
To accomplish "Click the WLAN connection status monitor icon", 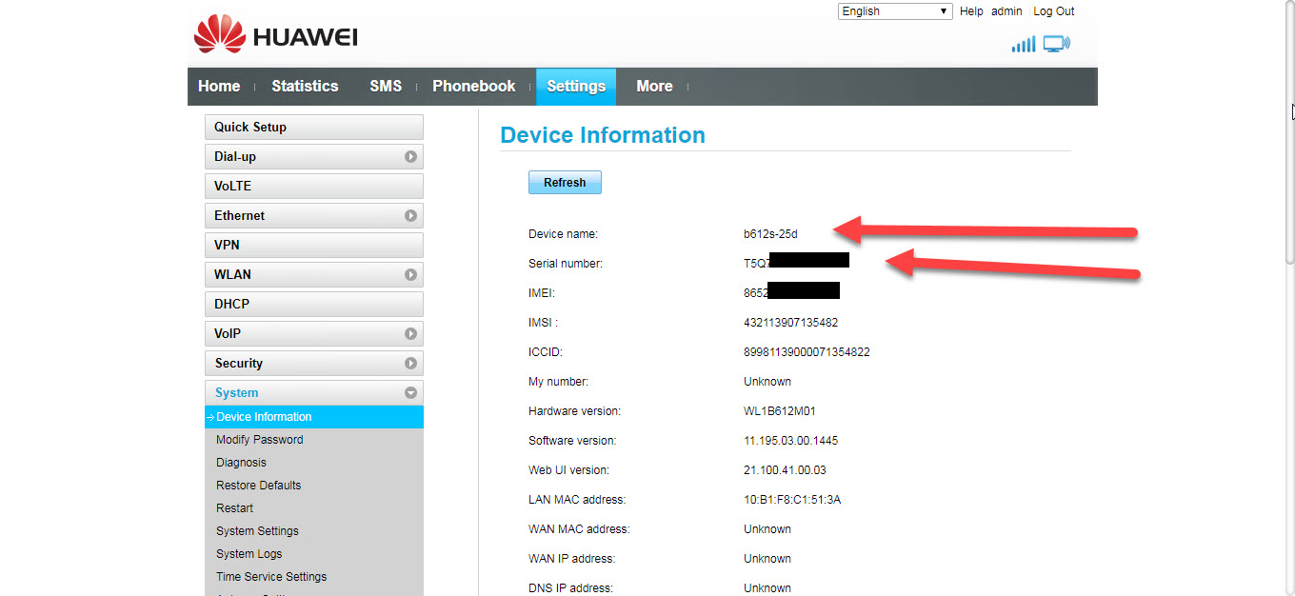I will click(x=1057, y=44).
